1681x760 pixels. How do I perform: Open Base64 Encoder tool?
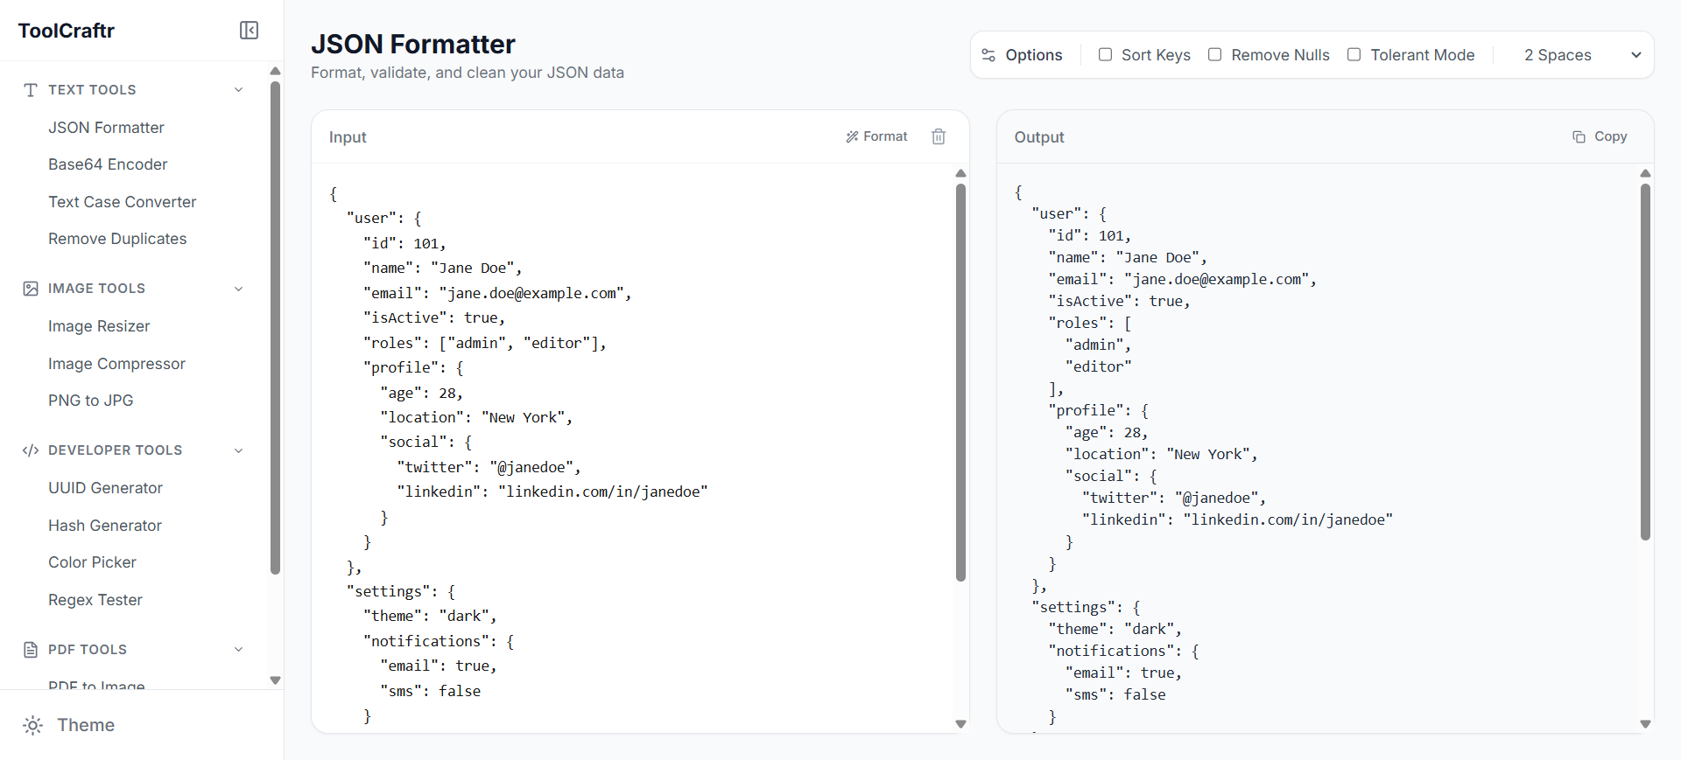pyautogui.click(x=108, y=164)
